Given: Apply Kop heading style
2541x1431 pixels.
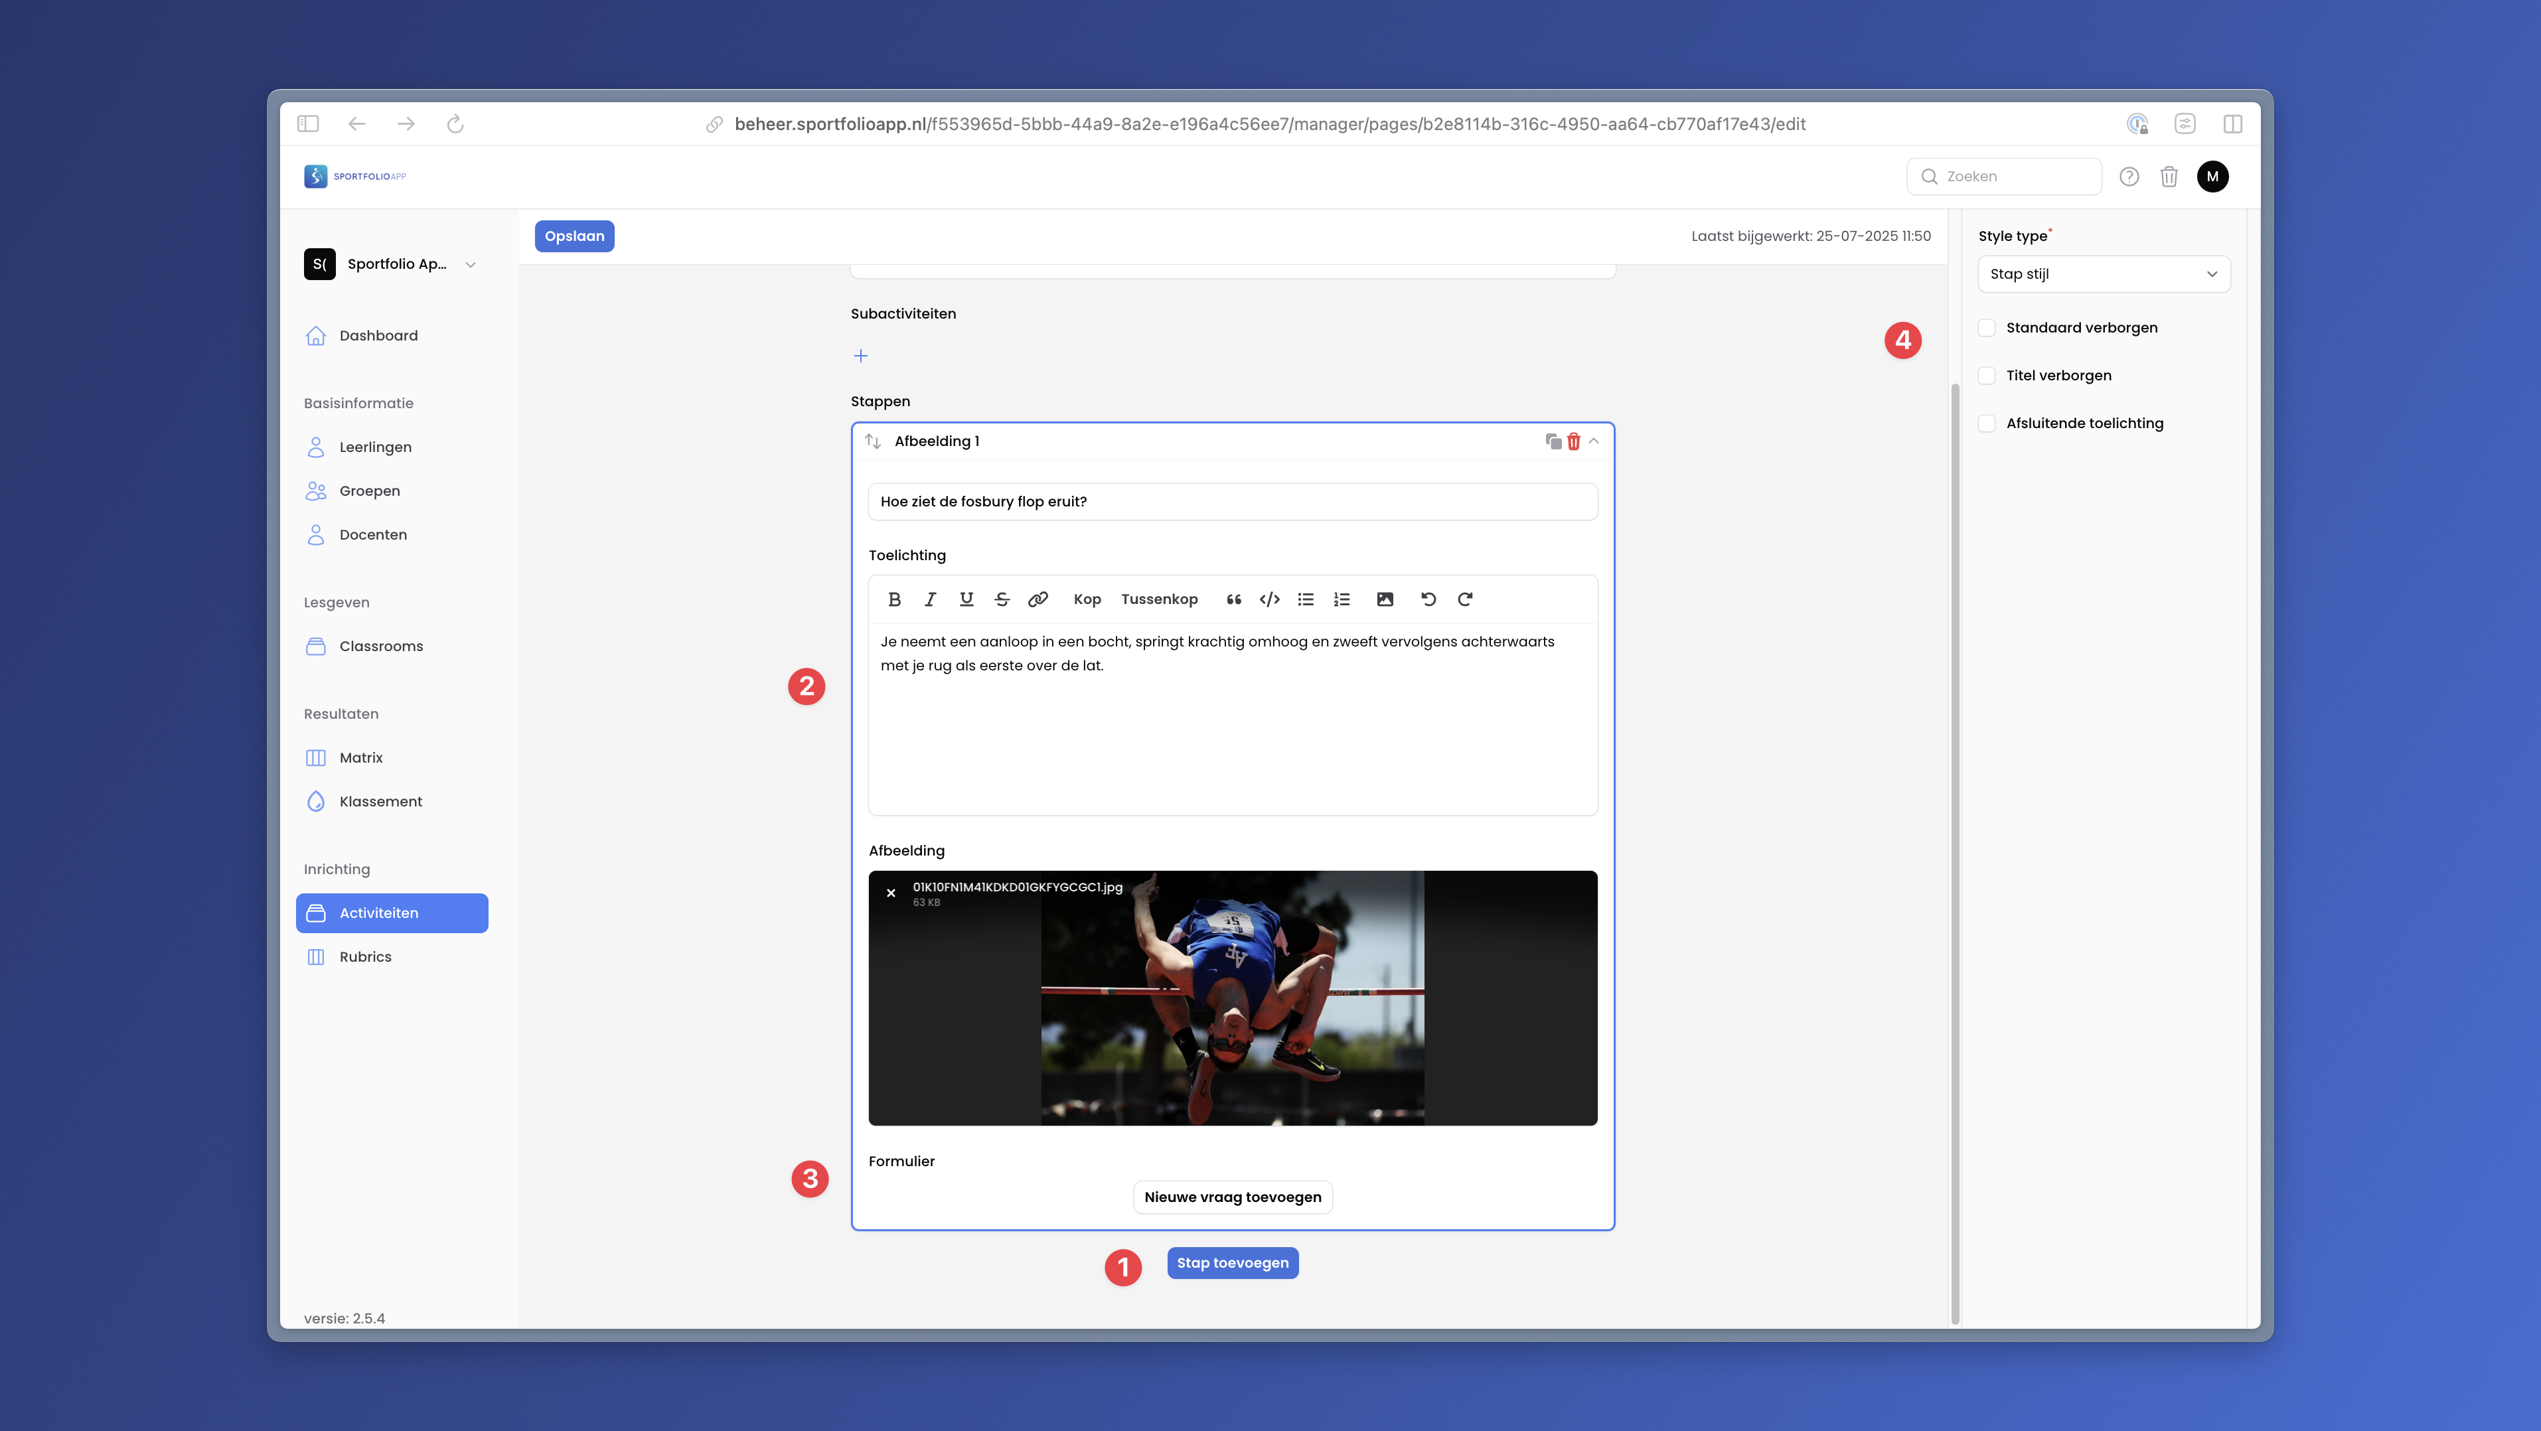Looking at the screenshot, I should pyautogui.click(x=1087, y=599).
